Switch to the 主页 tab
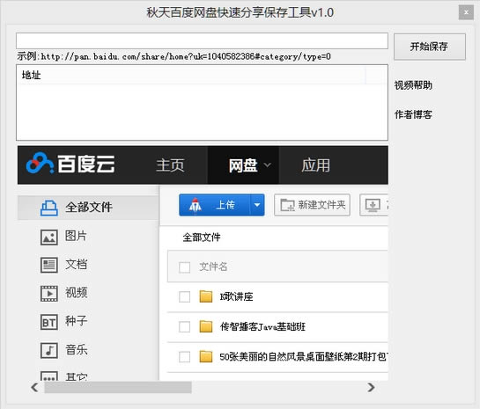 pos(171,165)
